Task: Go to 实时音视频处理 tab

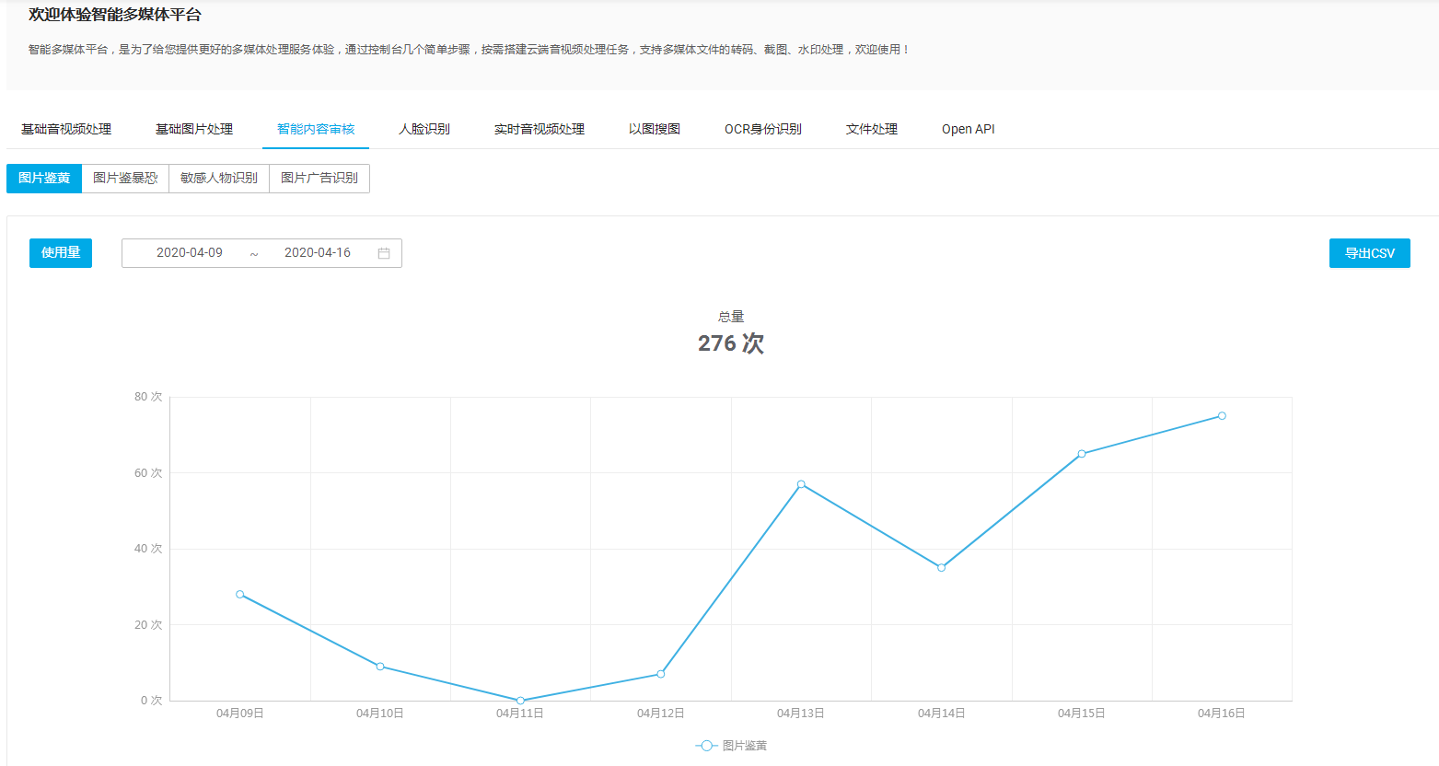Action: click(x=540, y=129)
